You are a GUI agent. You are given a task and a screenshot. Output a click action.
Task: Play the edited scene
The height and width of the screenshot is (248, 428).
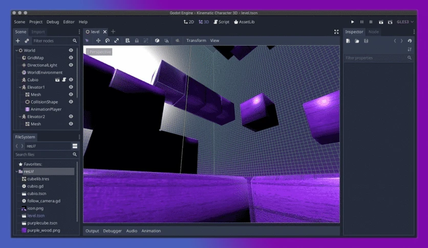[381, 22]
